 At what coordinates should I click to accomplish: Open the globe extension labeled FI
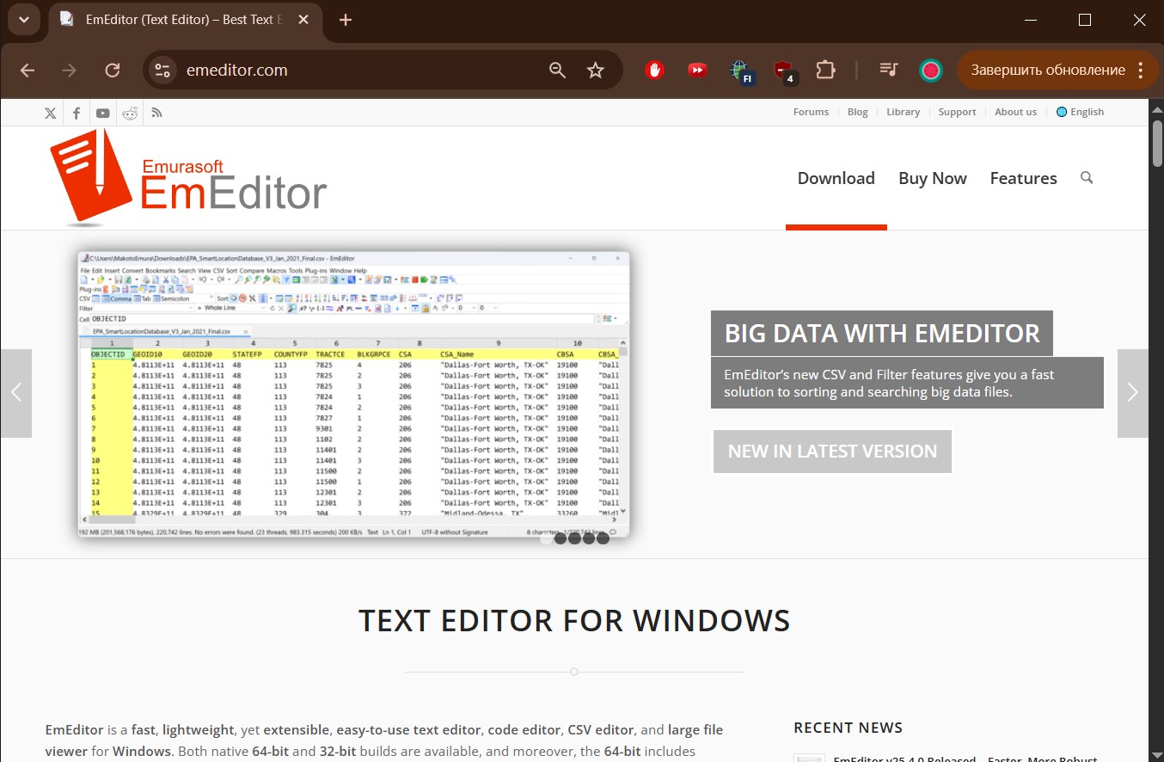tap(740, 71)
